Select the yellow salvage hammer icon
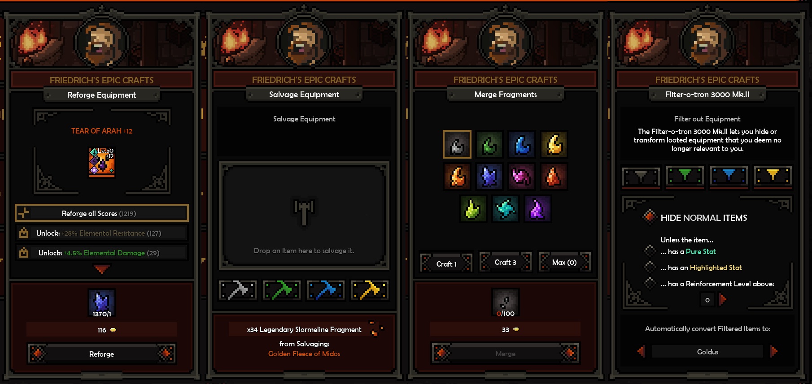 [370, 290]
